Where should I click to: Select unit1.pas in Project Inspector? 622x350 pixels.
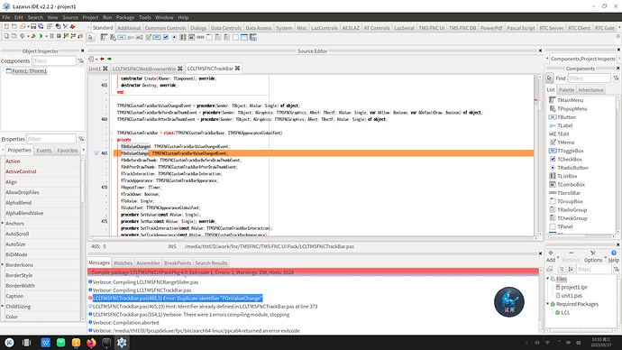(x=572, y=296)
